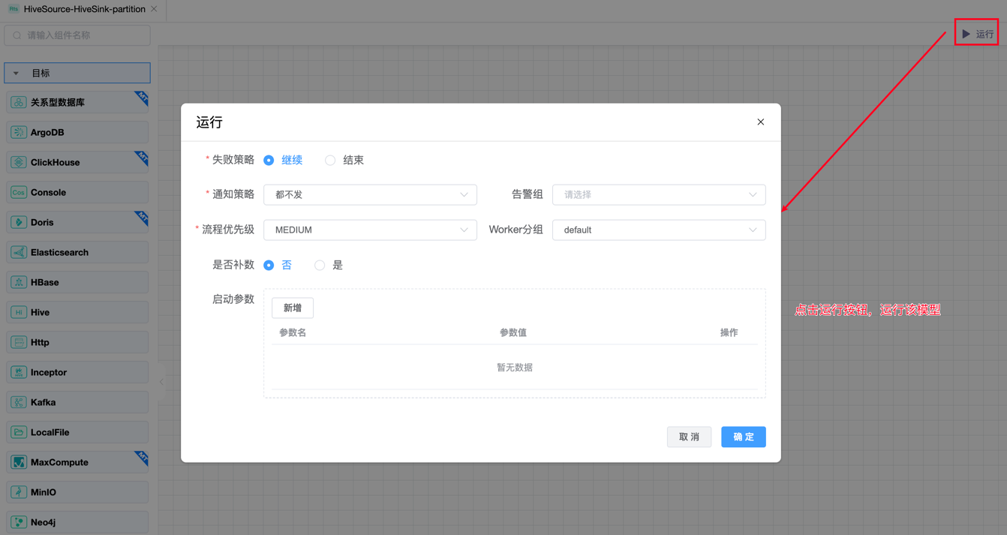This screenshot has height=535, width=1007.
Task: Select the Elasticsearch component icon
Action: (19, 253)
